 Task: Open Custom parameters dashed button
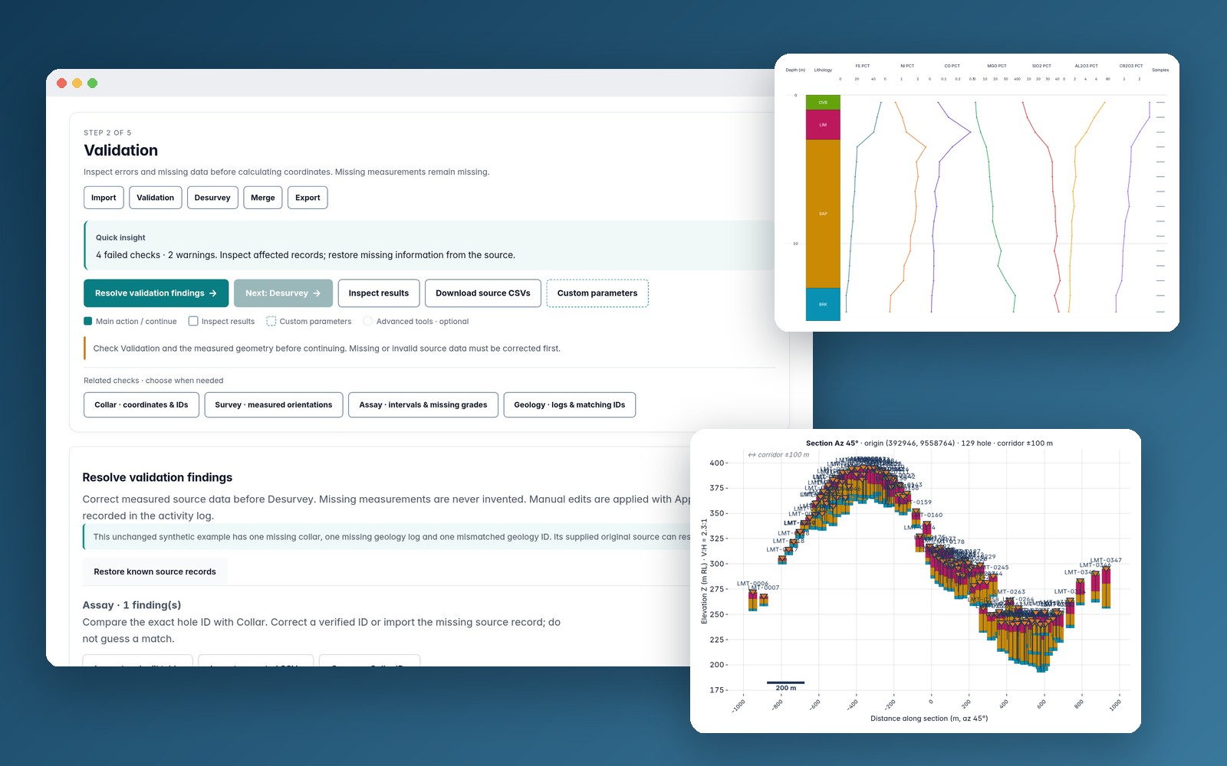coord(597,293)
